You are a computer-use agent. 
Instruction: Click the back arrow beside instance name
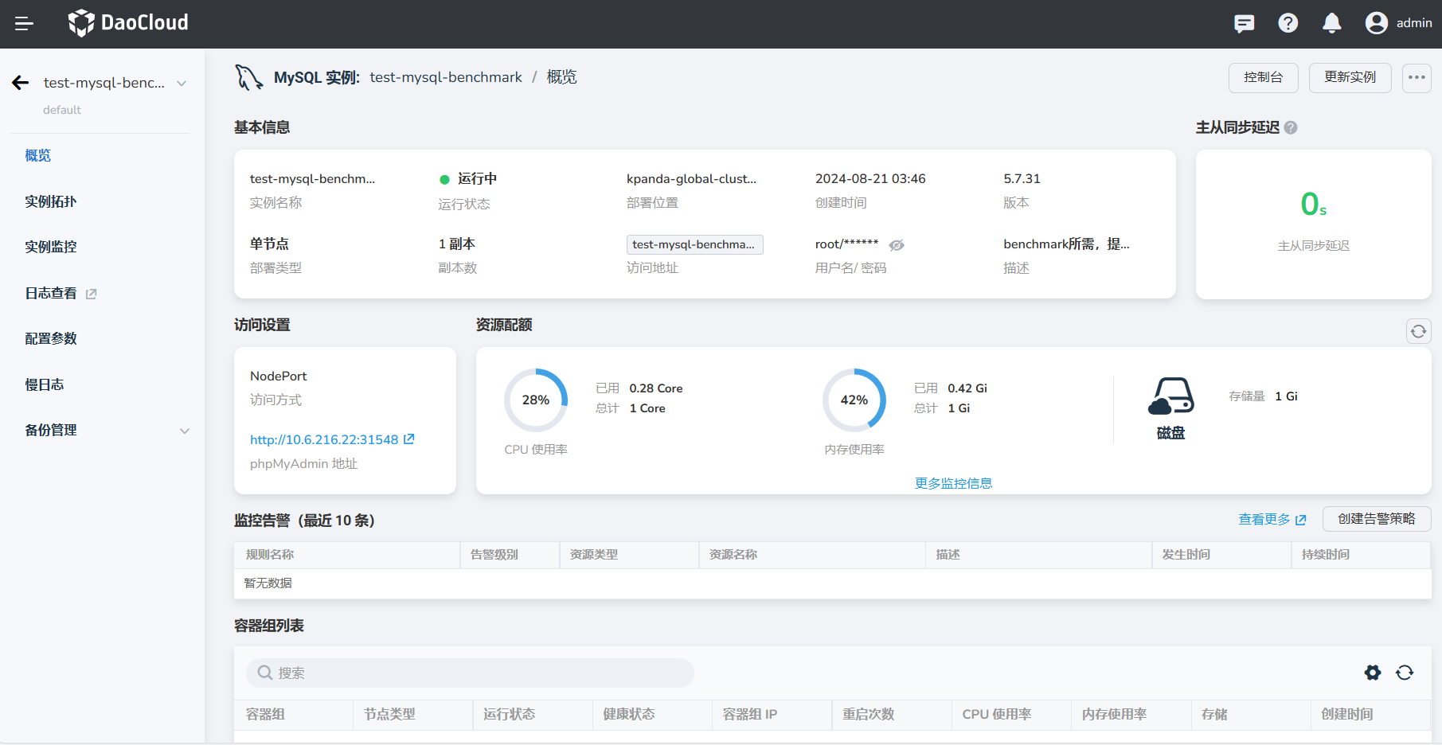click(x=21, y=83)
